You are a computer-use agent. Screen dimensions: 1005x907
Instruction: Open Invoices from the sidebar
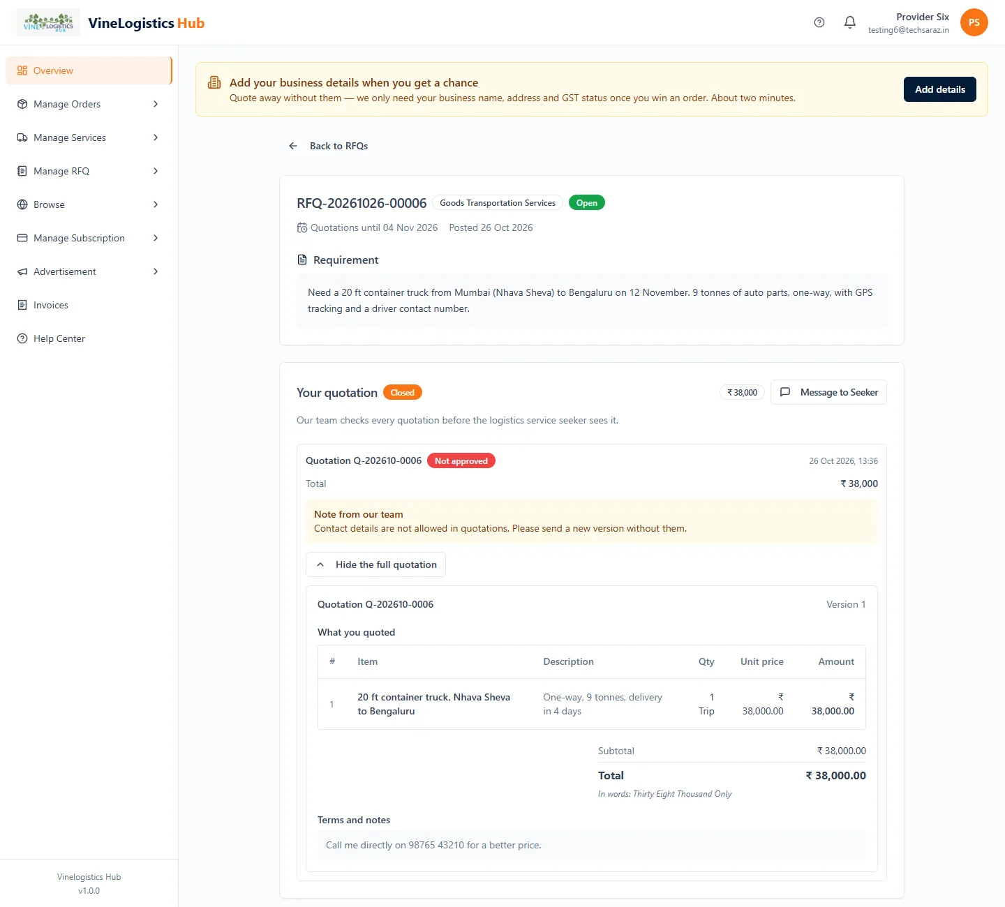89,305
